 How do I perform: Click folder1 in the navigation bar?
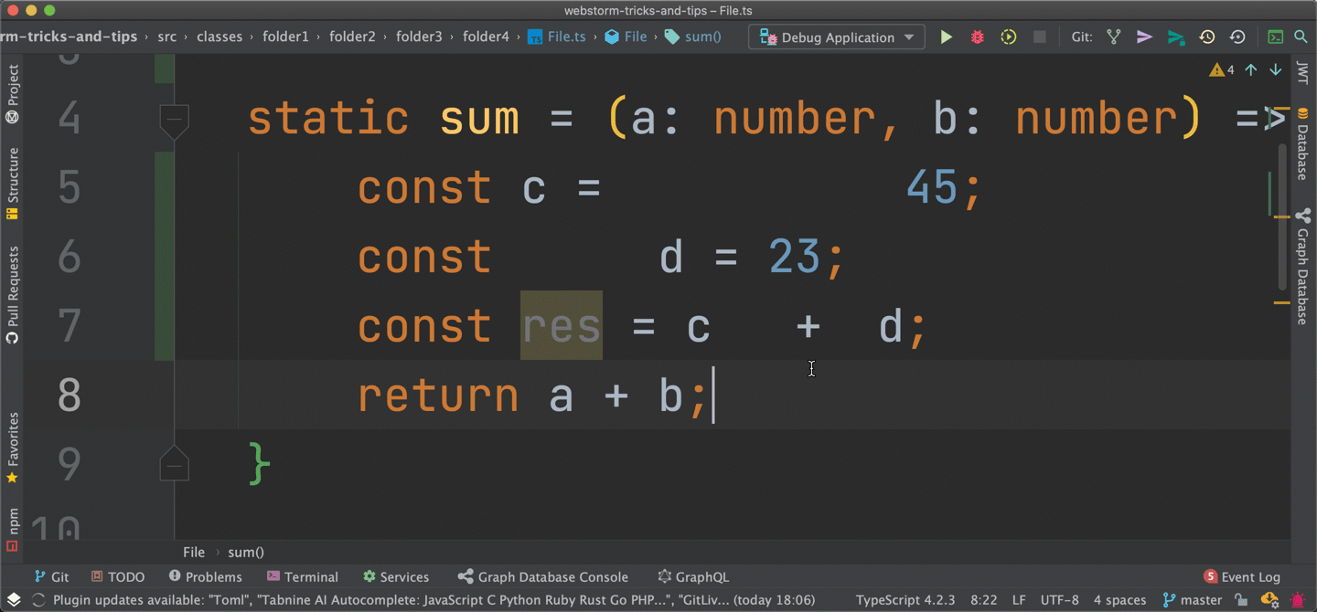(285, 37)
